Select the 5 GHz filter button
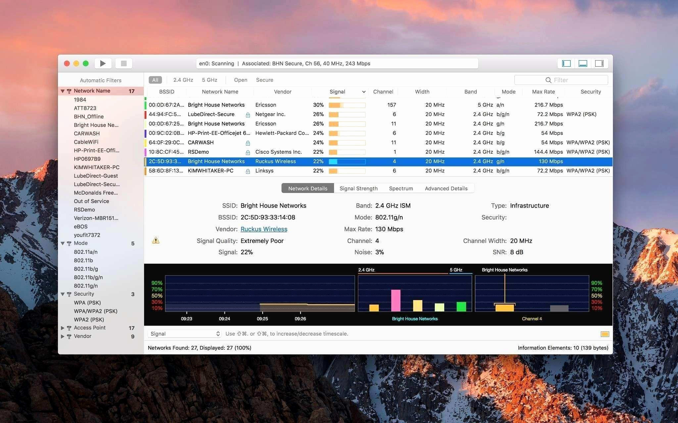This screenshot has height=423, width=678. [x=210, y=79]
